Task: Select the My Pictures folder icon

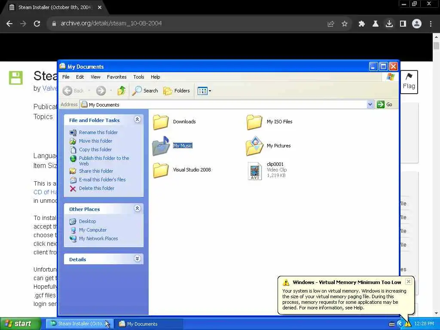Action: 254,146
